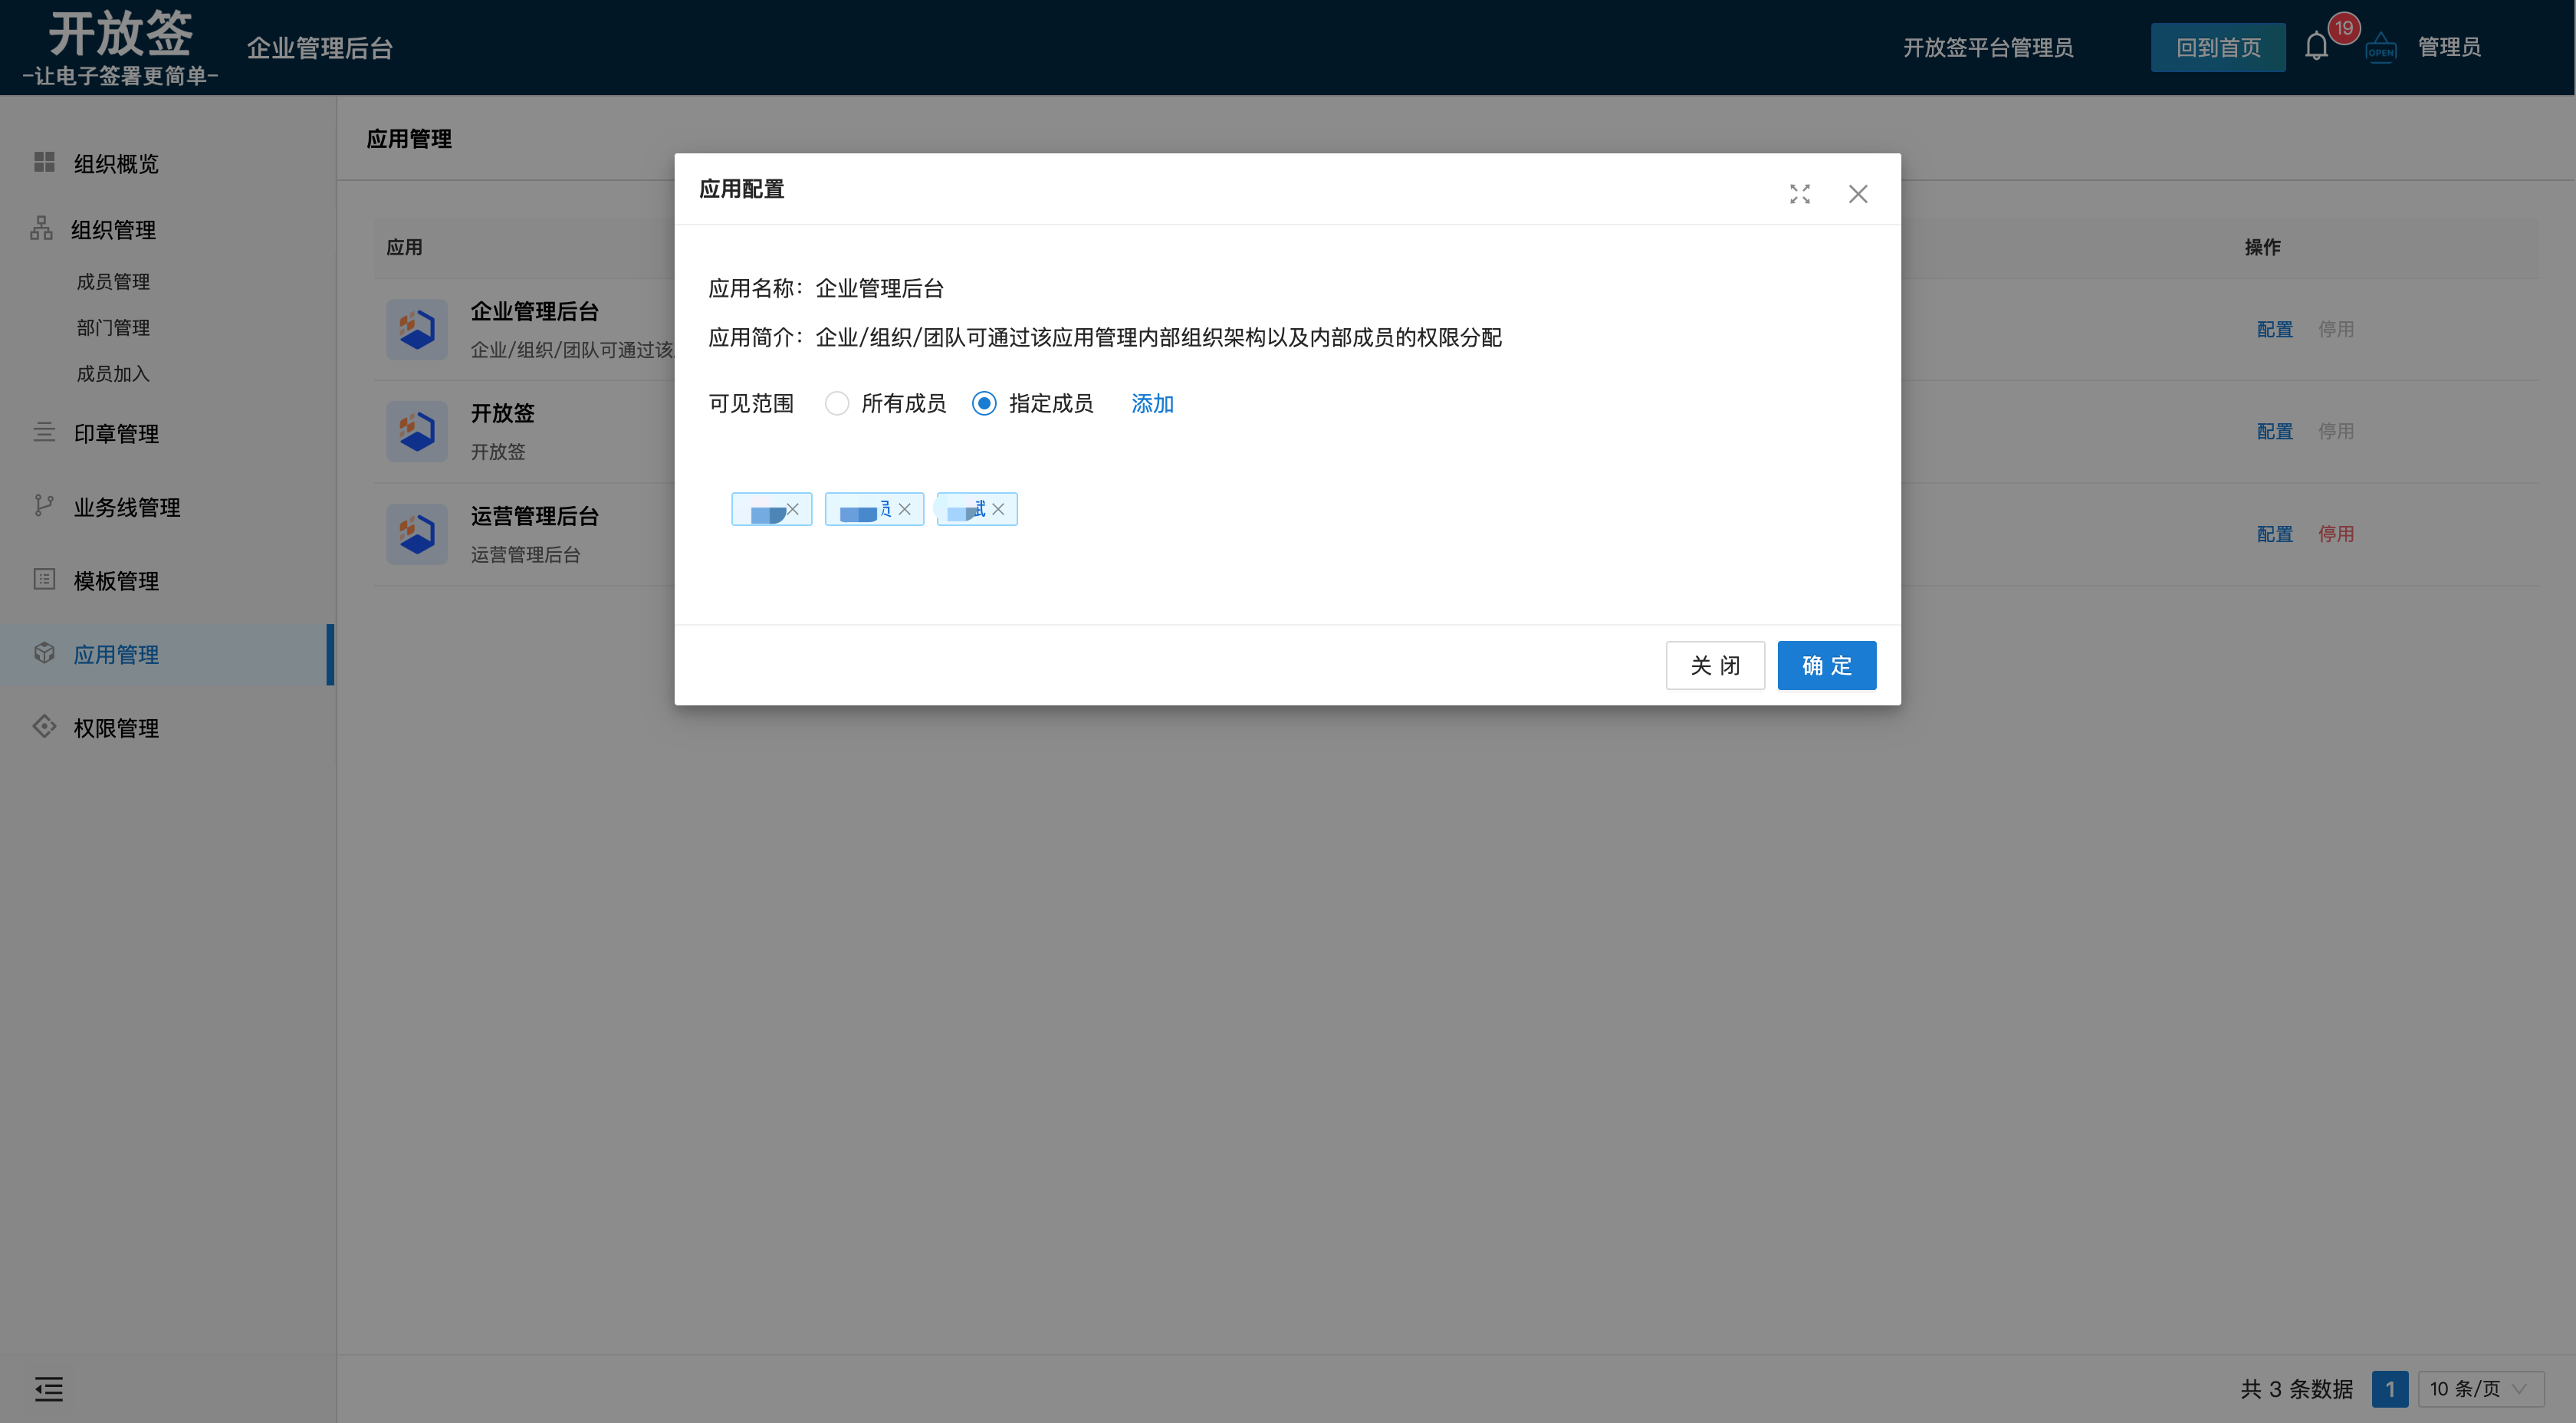Click 开放签平台管理员 in header
2576x1423 pixels.
pyautogui.click(x=1988, y=47)
